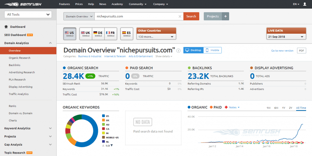The image size is (312, 156).
Task: Click the 28.4K organic traffic value
Action: tap(73, 76)
